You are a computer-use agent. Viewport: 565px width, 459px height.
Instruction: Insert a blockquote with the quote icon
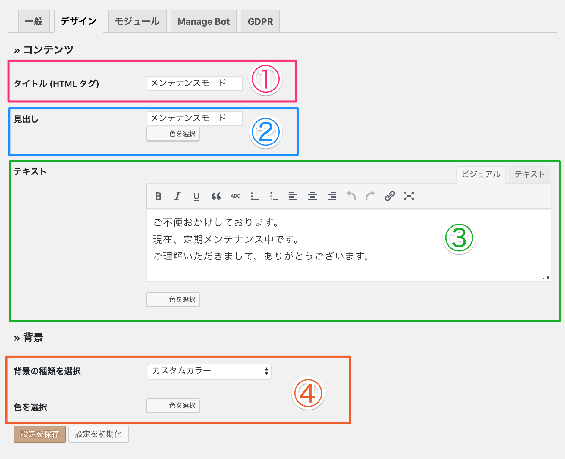[x=216, y=196]
